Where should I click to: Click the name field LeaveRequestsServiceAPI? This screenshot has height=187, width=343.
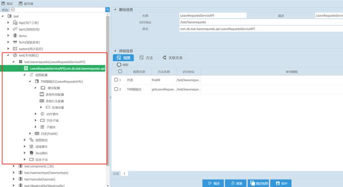point(213,16)
